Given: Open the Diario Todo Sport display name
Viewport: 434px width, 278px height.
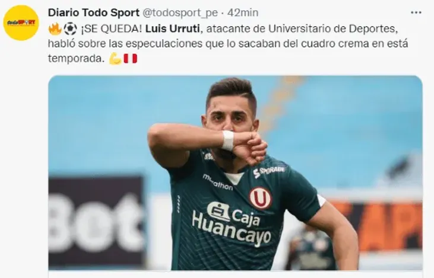Looking at the screenshot, I should point(94,12).
